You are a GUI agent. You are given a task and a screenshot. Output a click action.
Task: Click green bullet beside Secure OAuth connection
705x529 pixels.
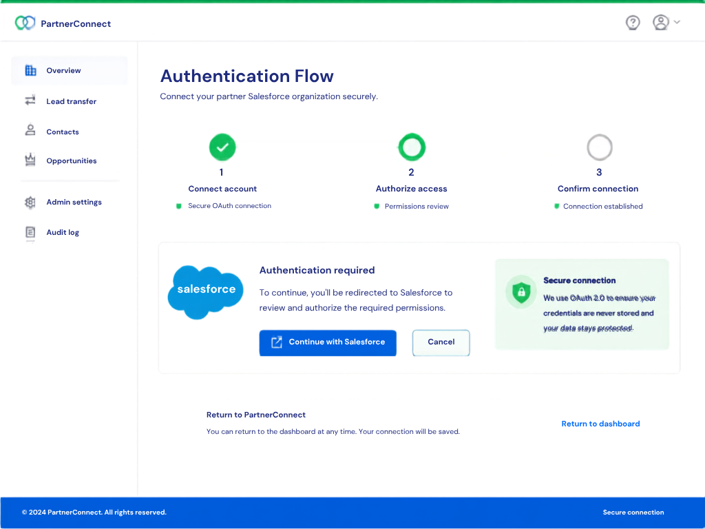point(178,206)
